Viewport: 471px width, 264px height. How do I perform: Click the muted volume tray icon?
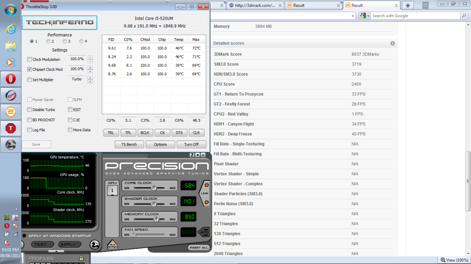tap(6, 242)
